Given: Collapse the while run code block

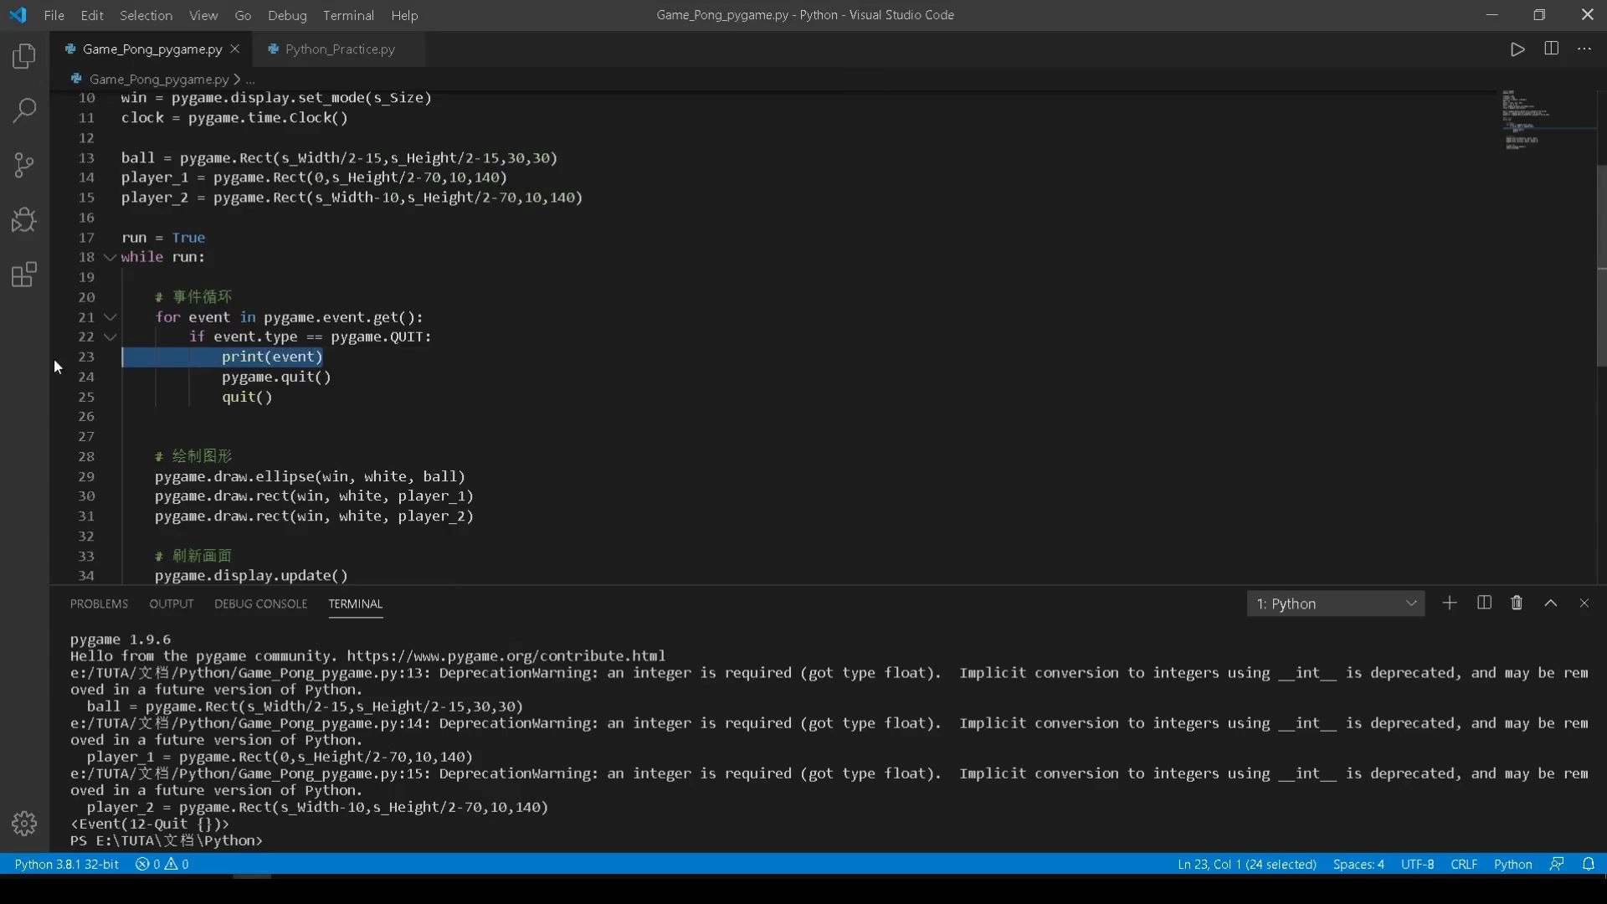Looking at the screenshot, I should point(110,257).
